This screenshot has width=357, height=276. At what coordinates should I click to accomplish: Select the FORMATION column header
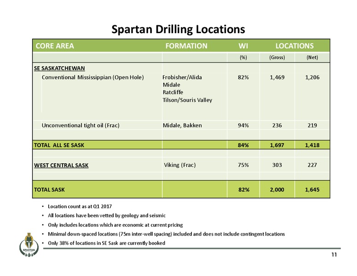(x=186, y=46)
